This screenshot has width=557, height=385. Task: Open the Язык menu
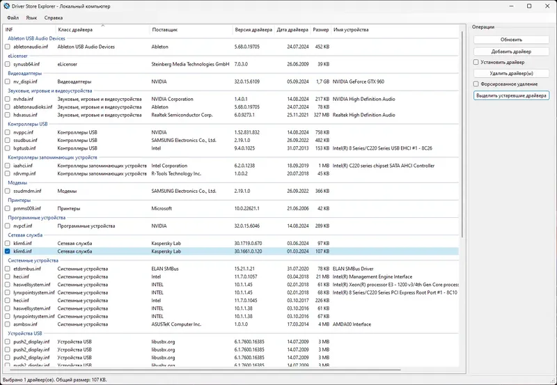click(31, 18)
